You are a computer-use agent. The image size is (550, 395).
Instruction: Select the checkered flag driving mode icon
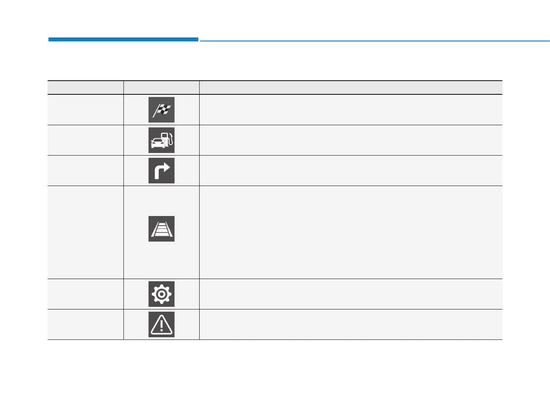(x=161, y=110)
